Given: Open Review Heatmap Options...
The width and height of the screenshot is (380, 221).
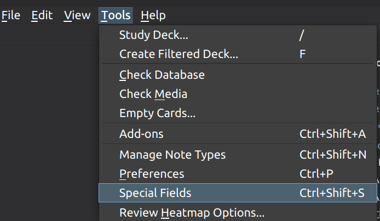Looking at the screenshot, I should [192, 212].
